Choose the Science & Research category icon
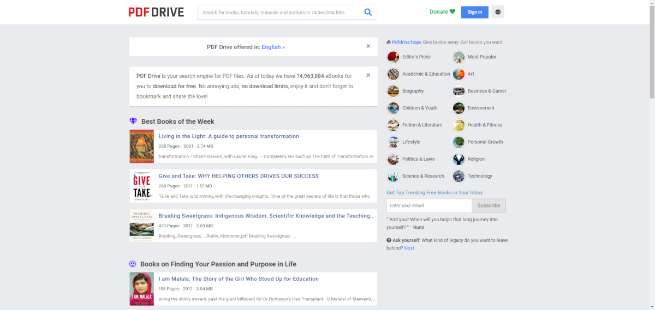Image resolution: width=655 pixels, height=310 pixels. click(393, 176)
